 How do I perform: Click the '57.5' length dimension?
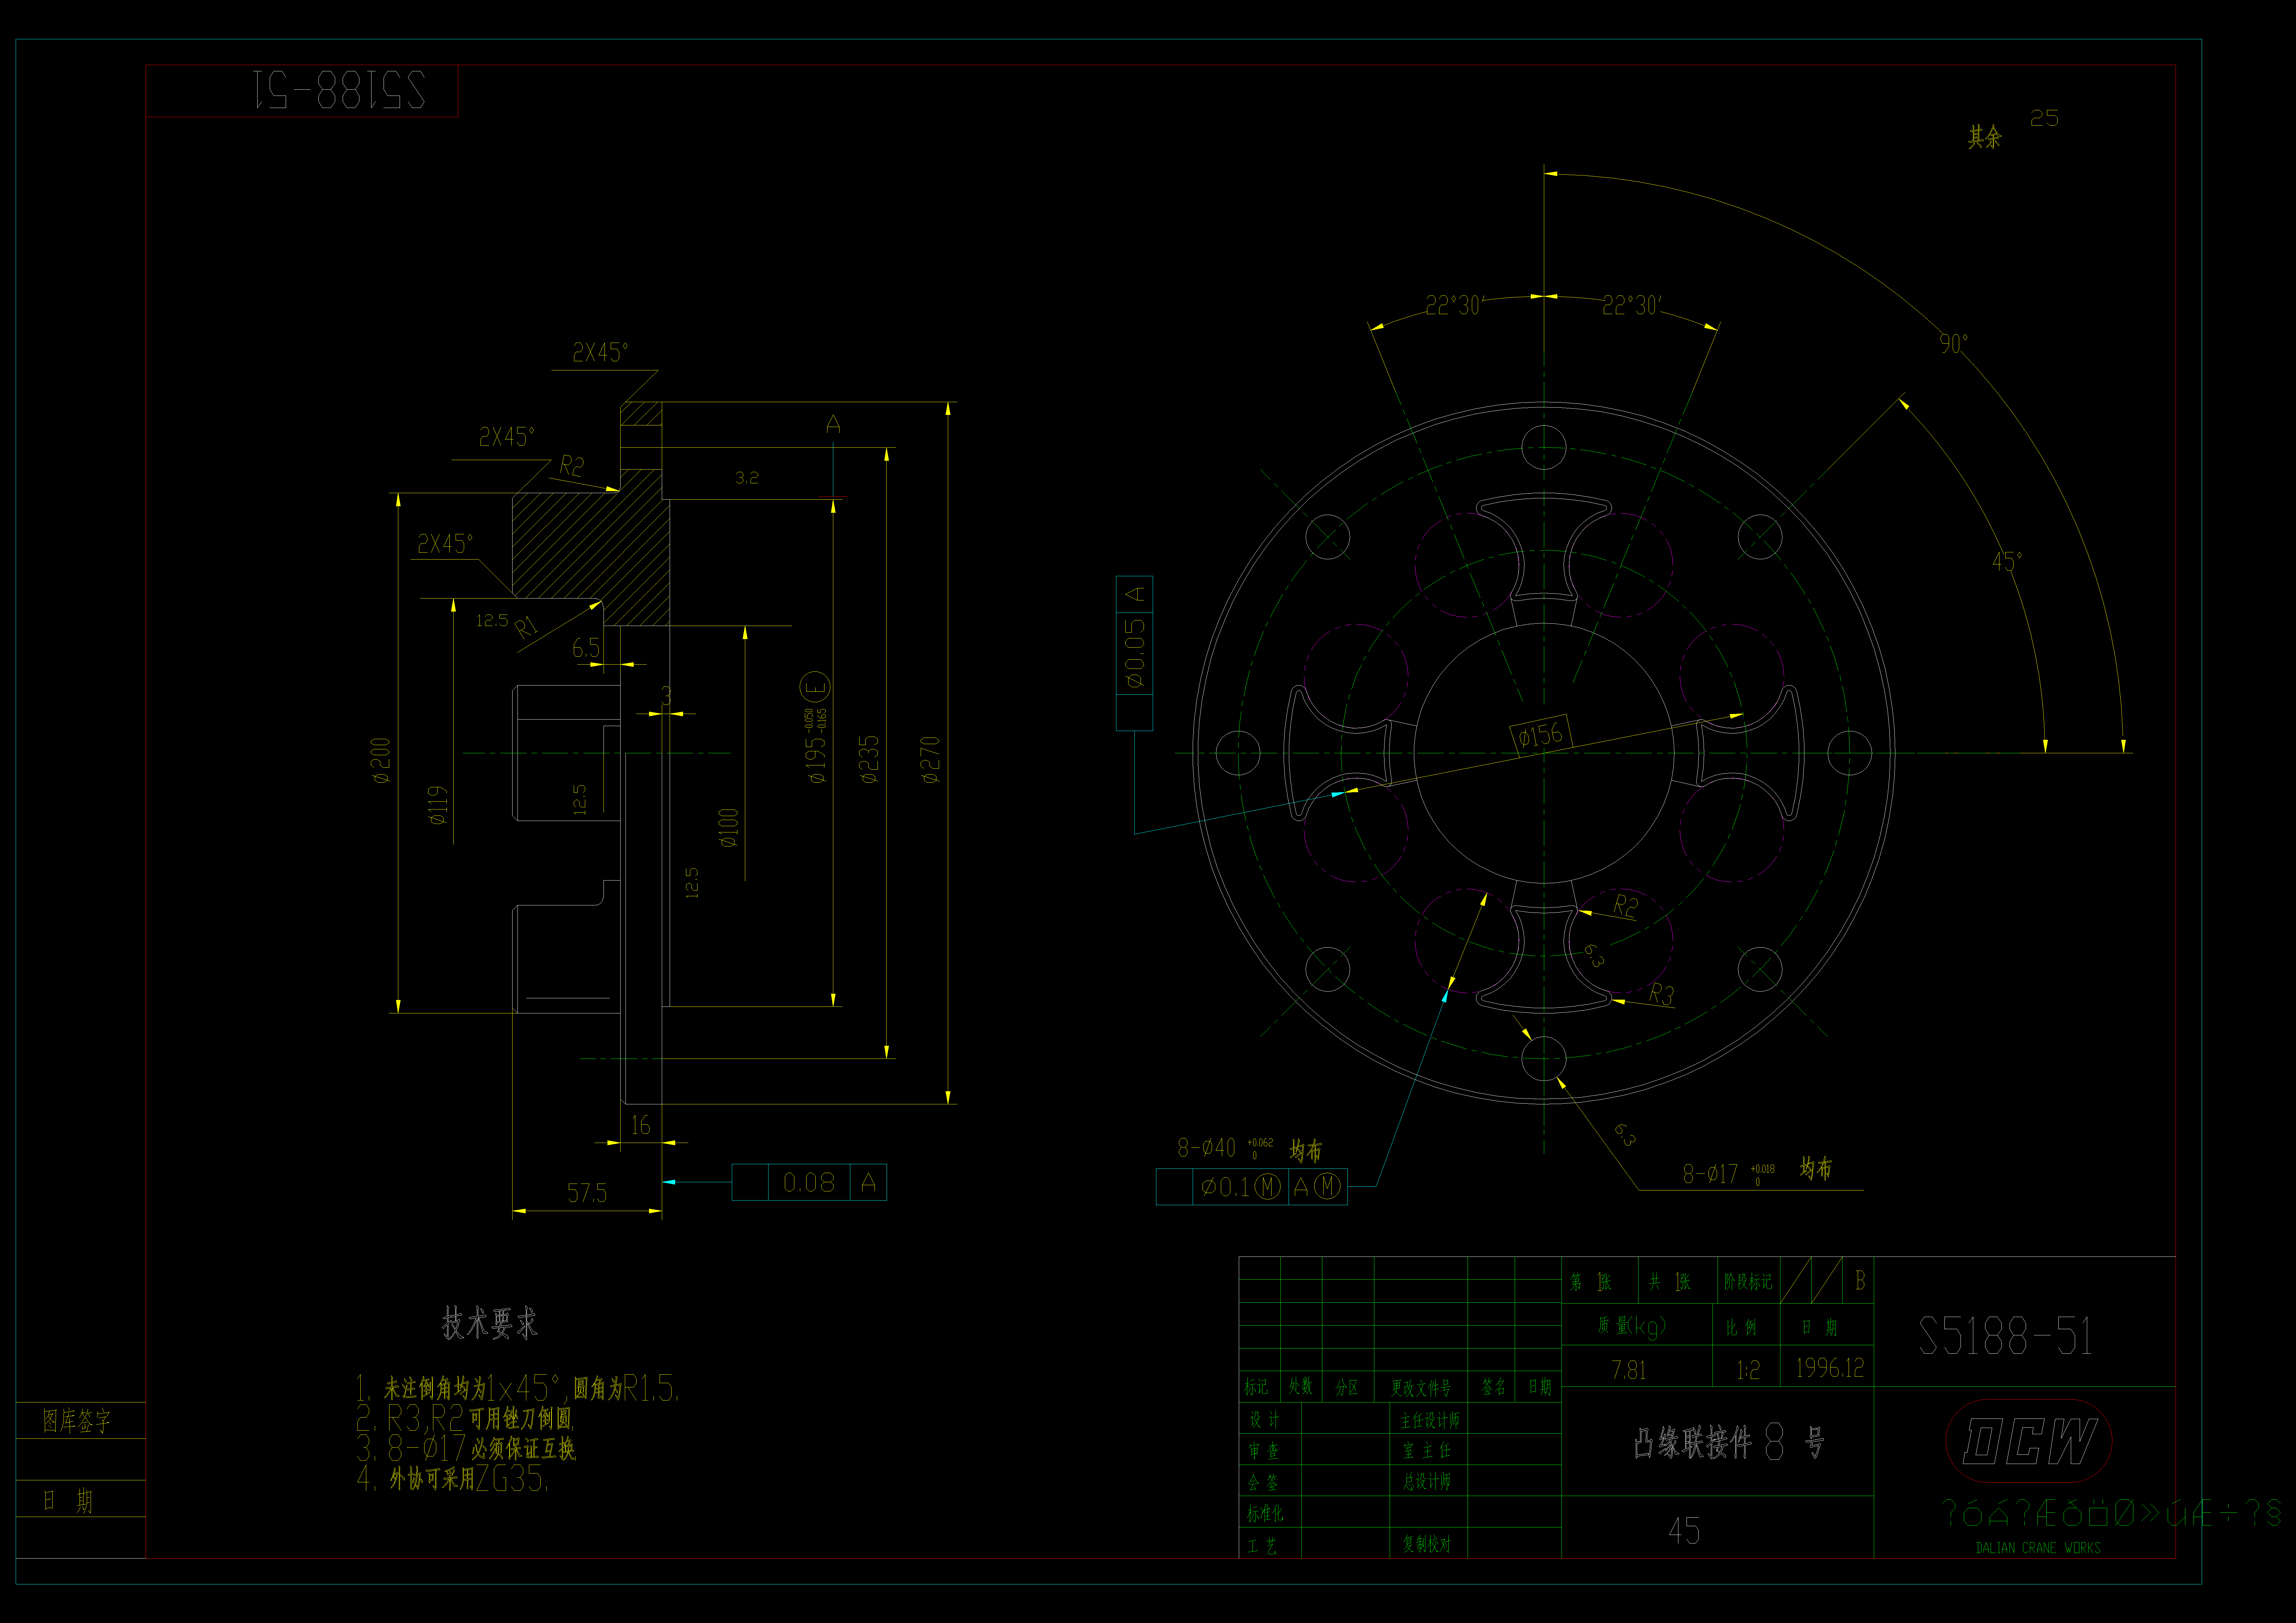(x=587, y=1193)
